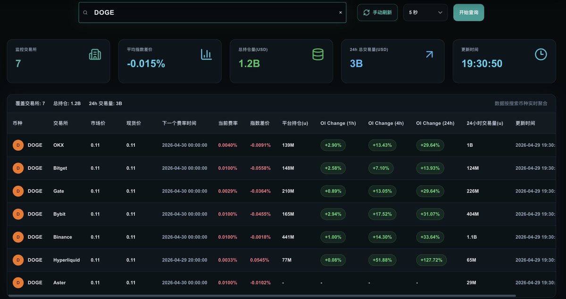Click the 1.2B total open interest card value

(x=249, y=64)
